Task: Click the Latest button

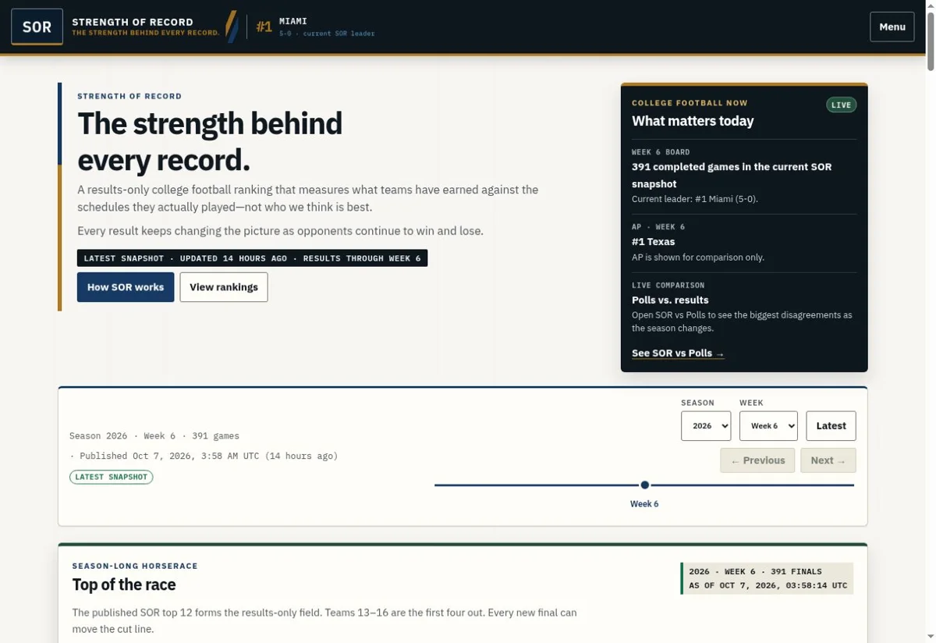Action: click(831, 426)
